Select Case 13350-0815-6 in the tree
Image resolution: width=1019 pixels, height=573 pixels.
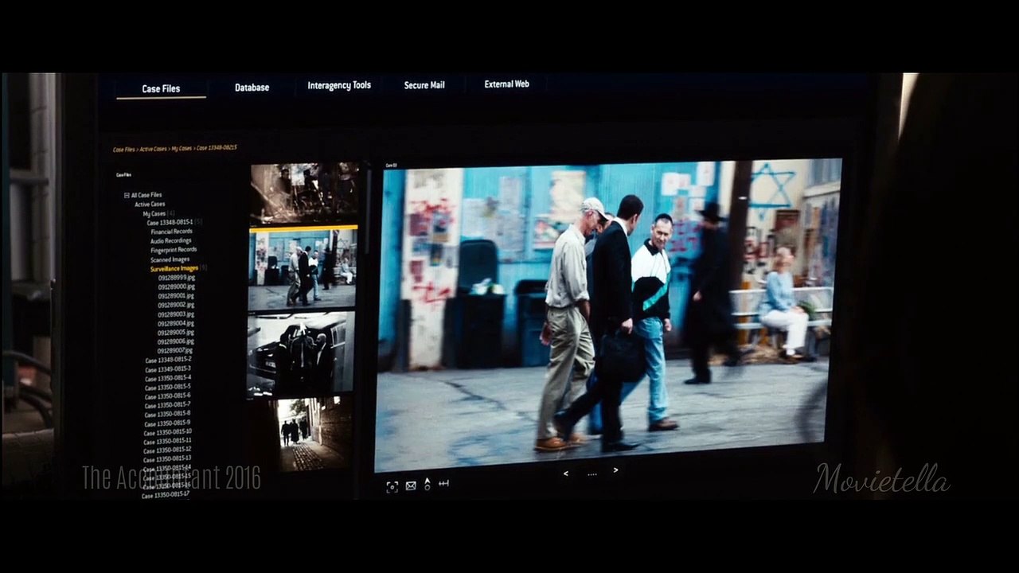(168, 396)
